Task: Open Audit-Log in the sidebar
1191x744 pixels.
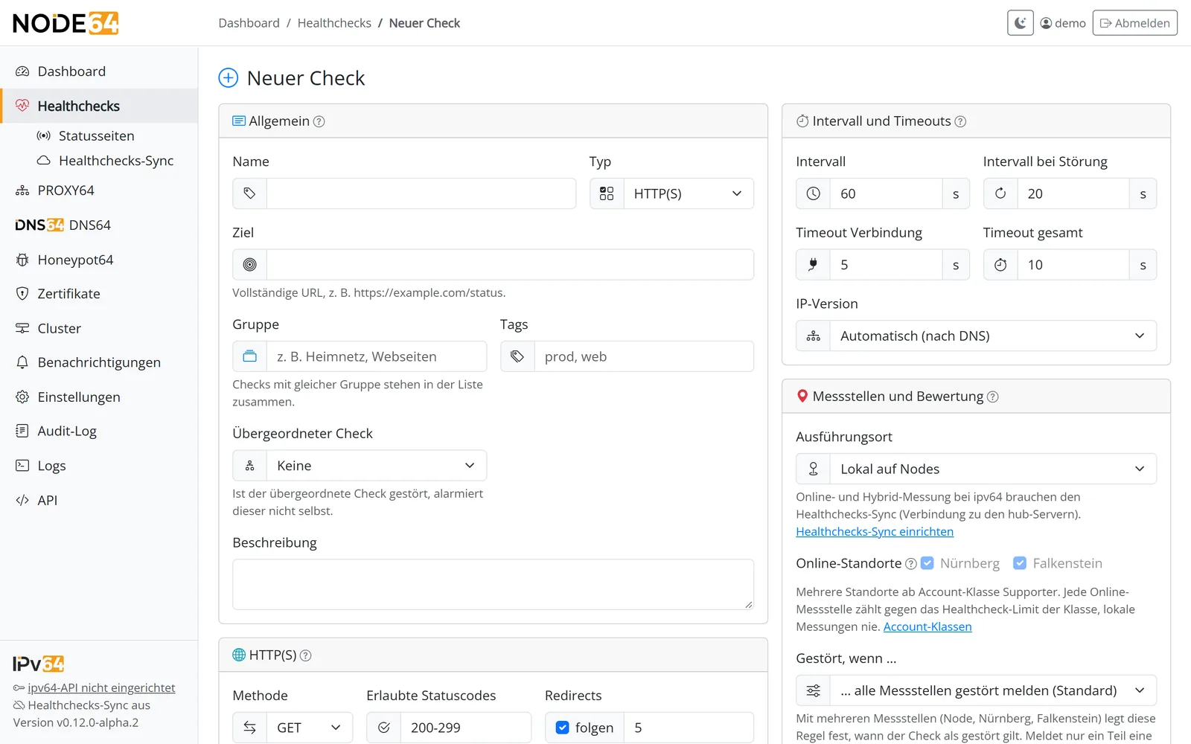Action: point(99,432)
